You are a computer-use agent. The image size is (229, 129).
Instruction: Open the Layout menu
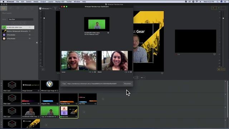click(50, 1)
